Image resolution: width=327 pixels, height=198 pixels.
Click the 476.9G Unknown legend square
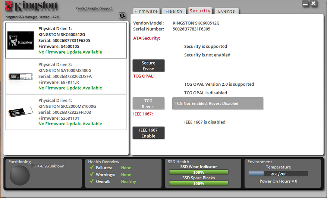click(x=34, y=166)
